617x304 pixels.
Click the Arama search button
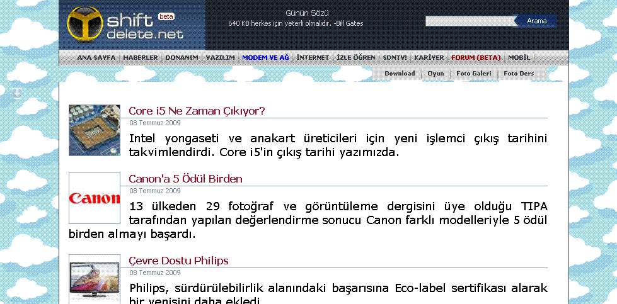[x=537, y=21]
